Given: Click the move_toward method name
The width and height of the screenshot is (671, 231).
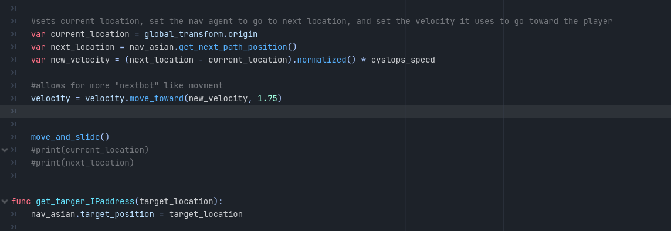Looking at the screenshot, I should [x=157, y=98].
